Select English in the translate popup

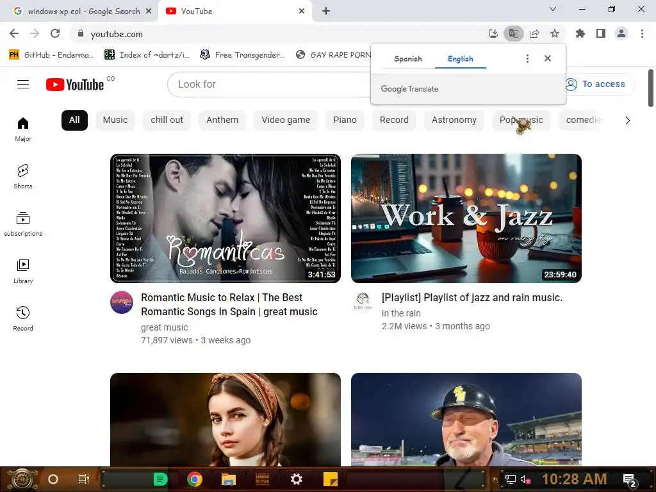pos(460,59)
